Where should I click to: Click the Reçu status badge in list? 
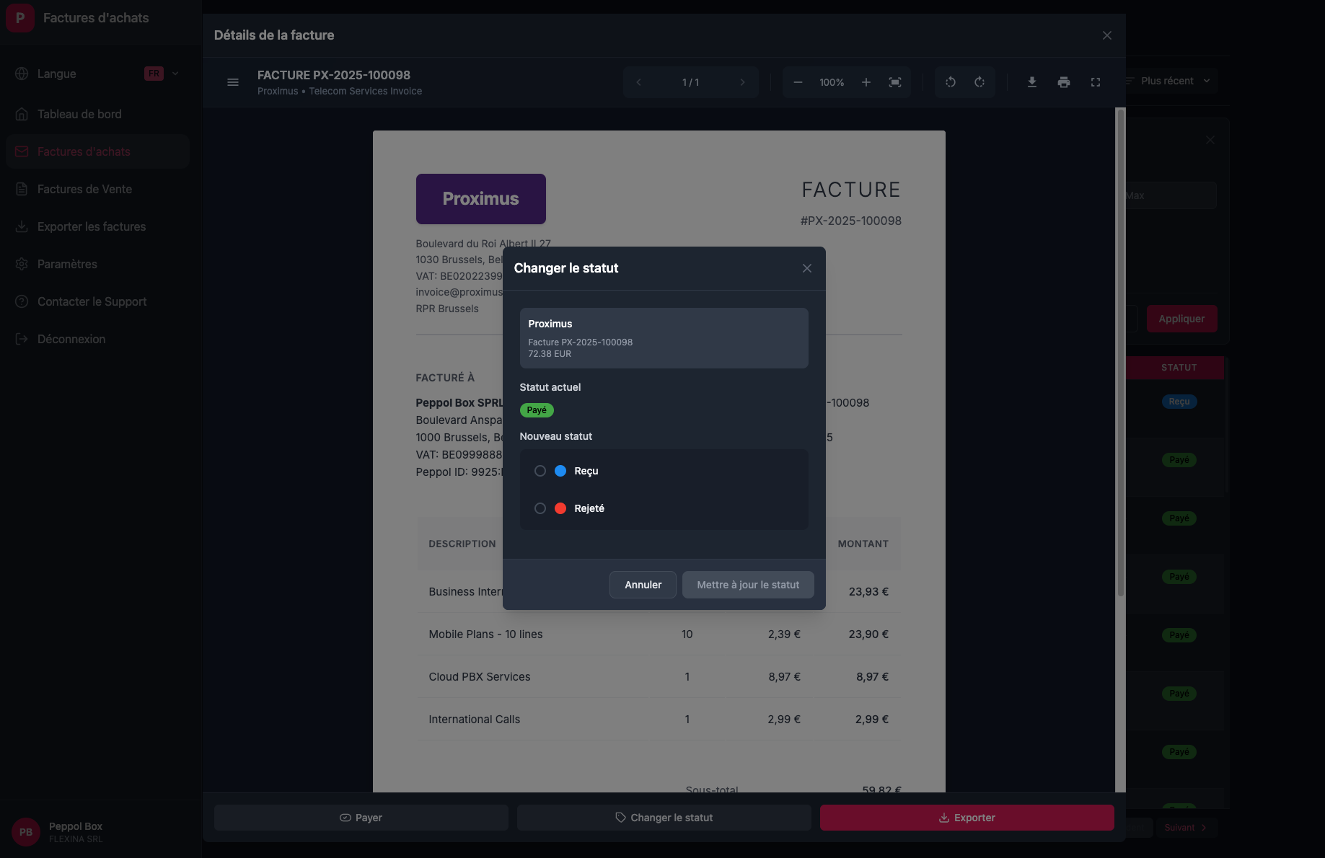click(1179, 402)
